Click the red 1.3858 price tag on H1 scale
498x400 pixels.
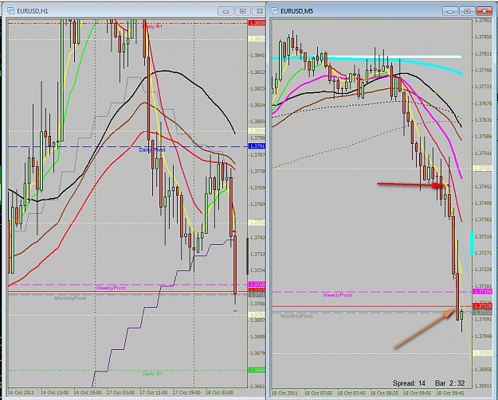[257, 23]
